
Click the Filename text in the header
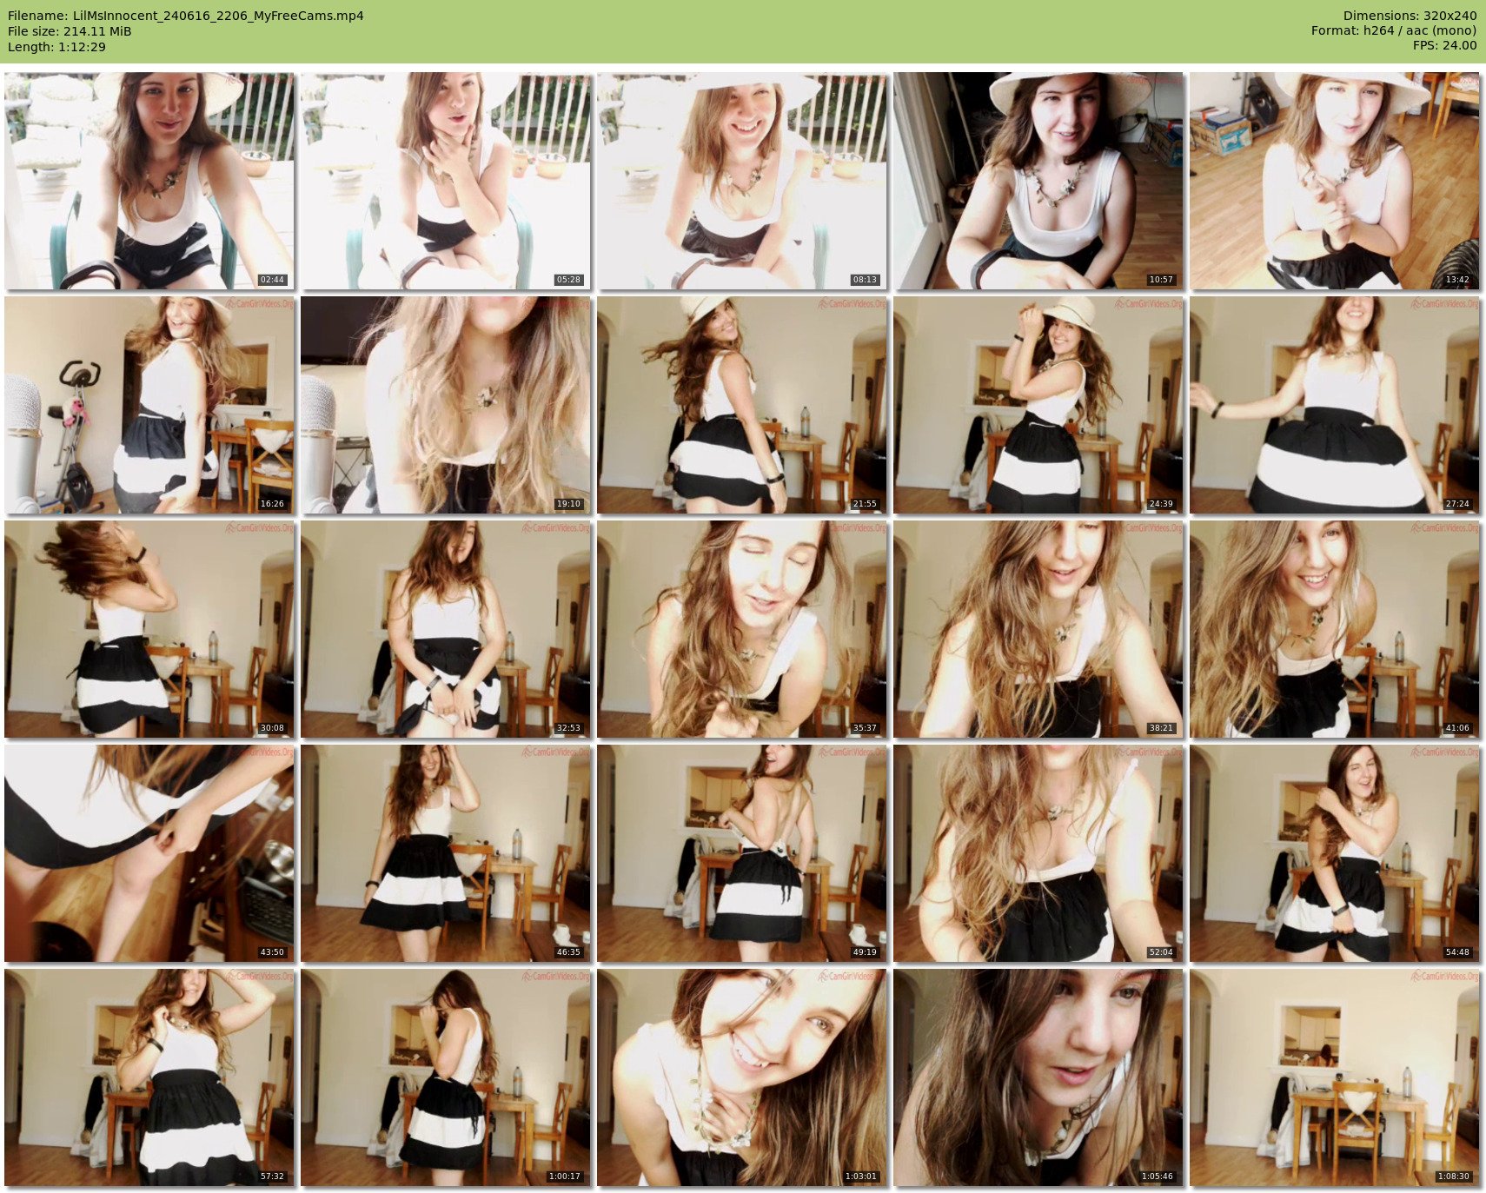185,16
